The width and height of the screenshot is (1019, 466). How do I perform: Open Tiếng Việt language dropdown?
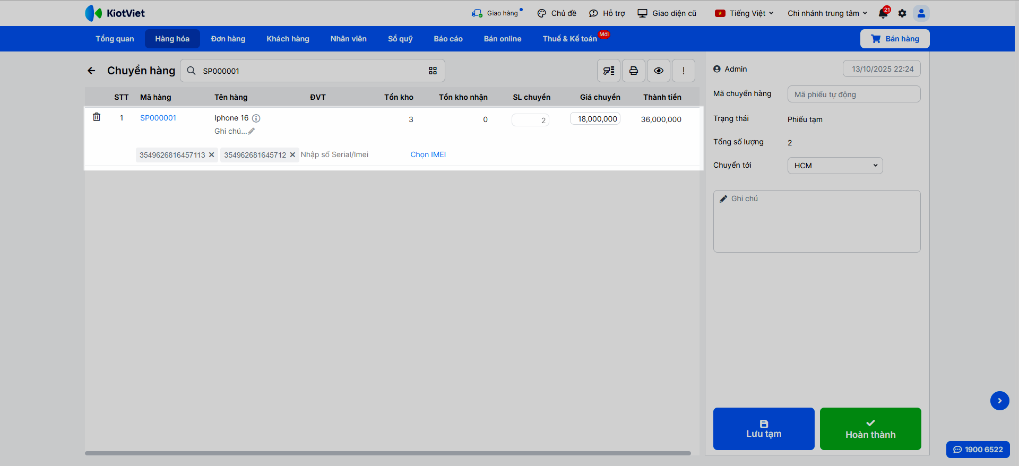pyautogui.click(x=744, y=13)
